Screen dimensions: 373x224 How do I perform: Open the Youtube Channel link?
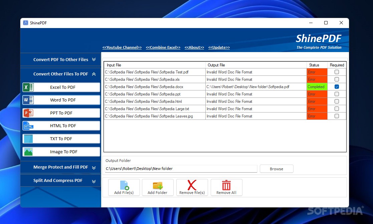pos(122,47)
